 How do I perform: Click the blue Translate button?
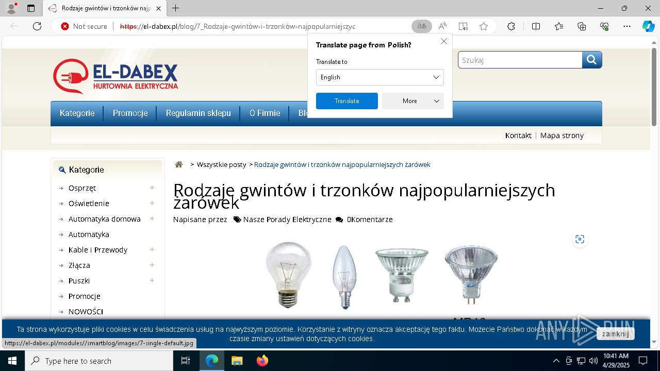coord(346,101)
